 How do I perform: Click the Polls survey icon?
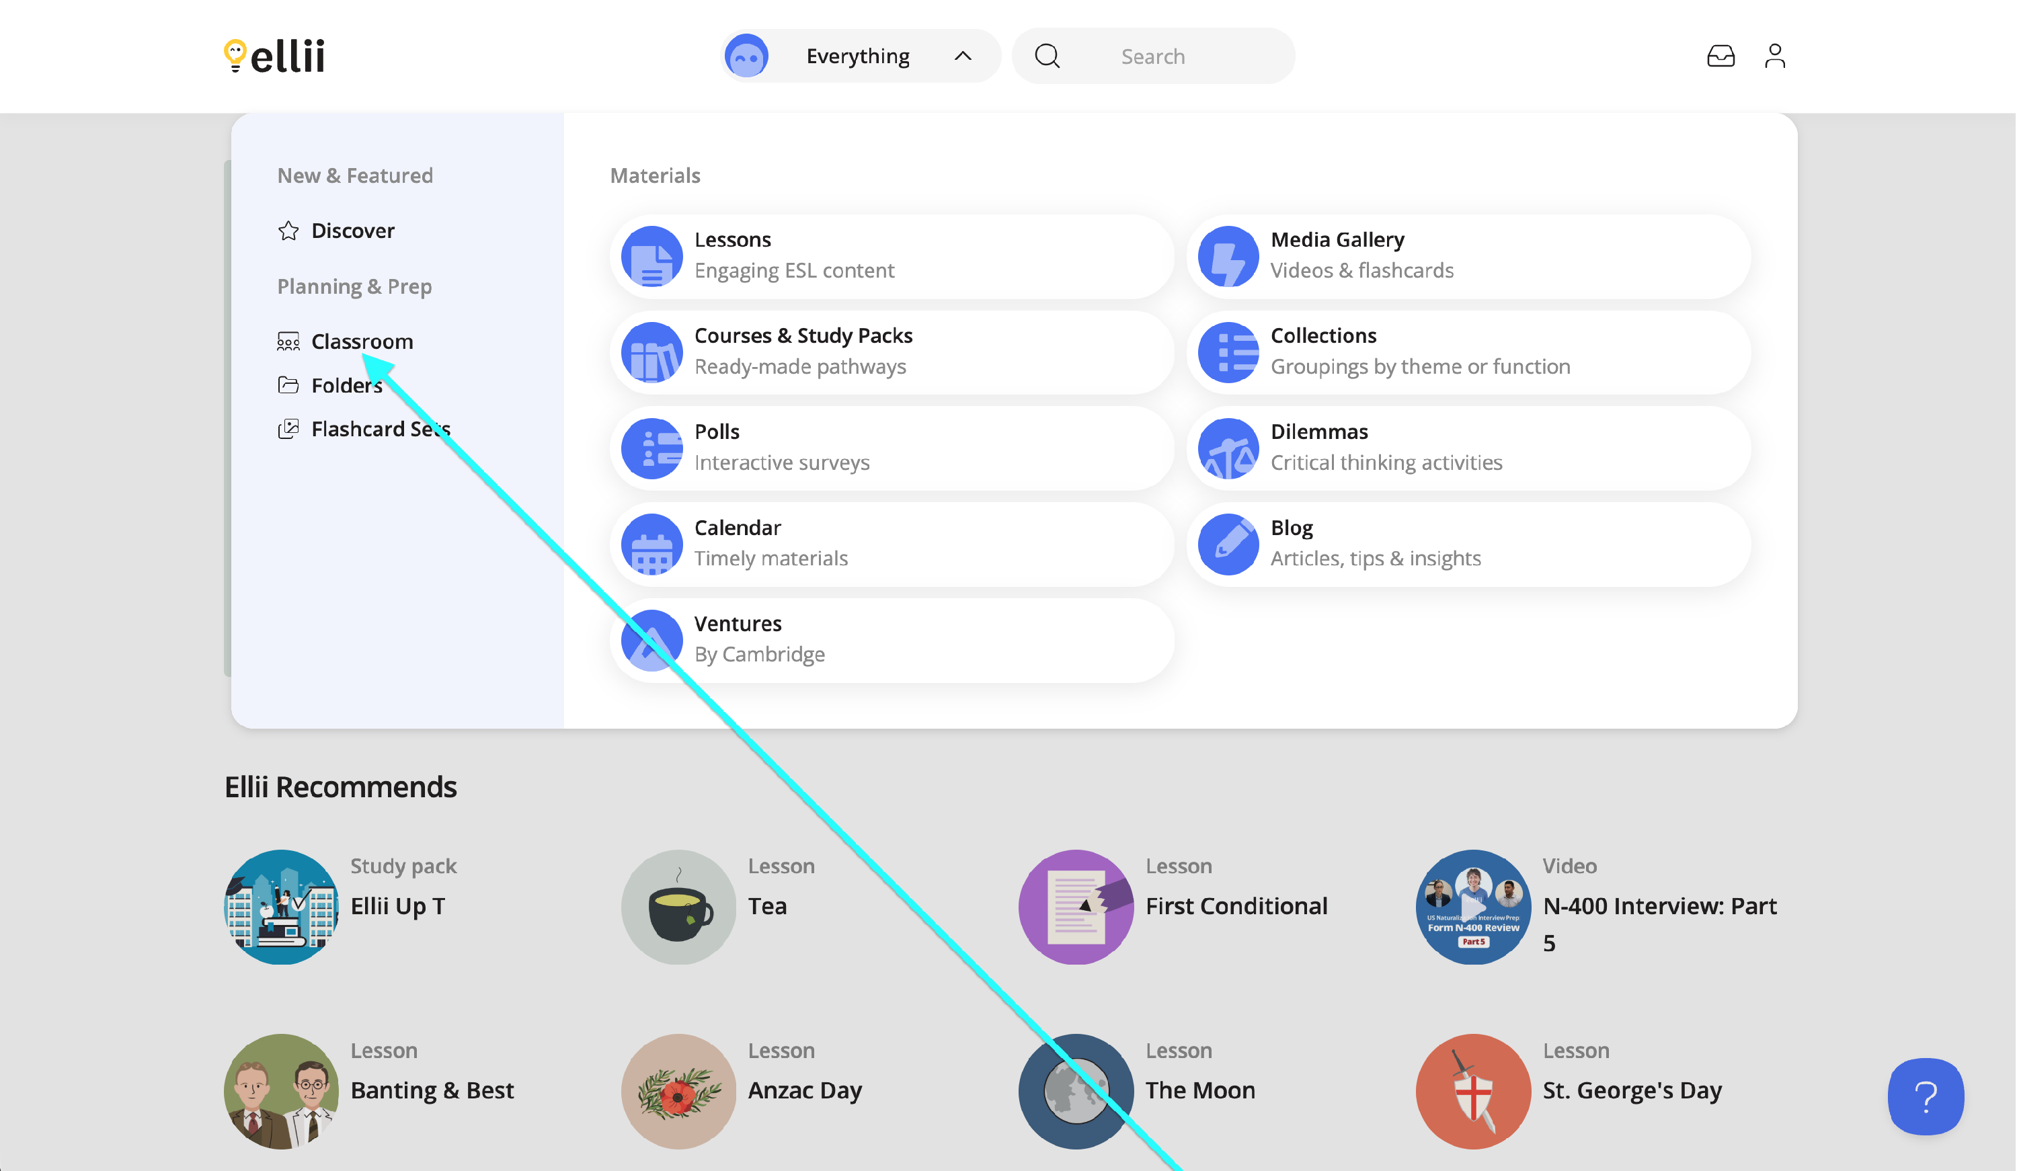tap(651, 448)
